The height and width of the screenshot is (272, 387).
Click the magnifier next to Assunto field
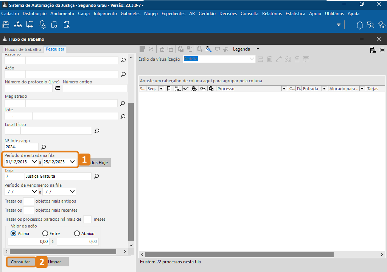coord(123,60)
